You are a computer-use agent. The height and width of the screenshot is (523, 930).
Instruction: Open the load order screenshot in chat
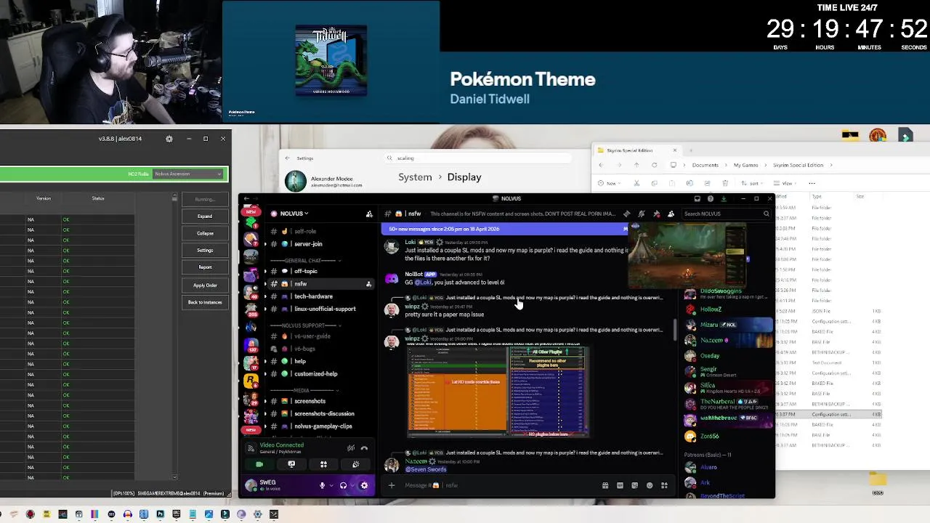(x=498, y=392)
